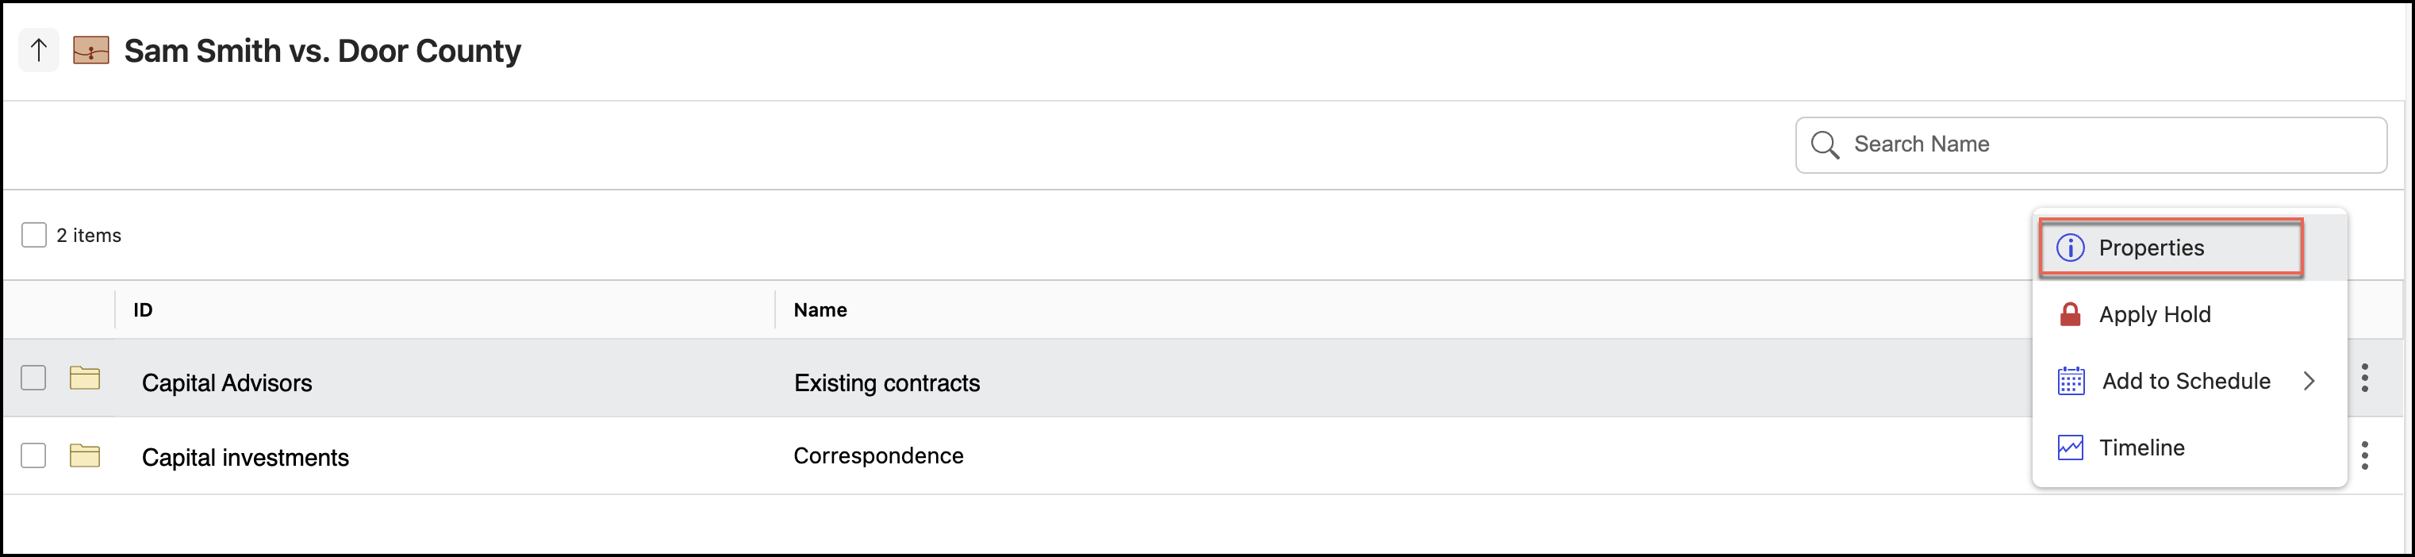Screen dimensions: 2415x557
Task: Click the highlighted Properties option
Action: click(x=2152, y=248)
